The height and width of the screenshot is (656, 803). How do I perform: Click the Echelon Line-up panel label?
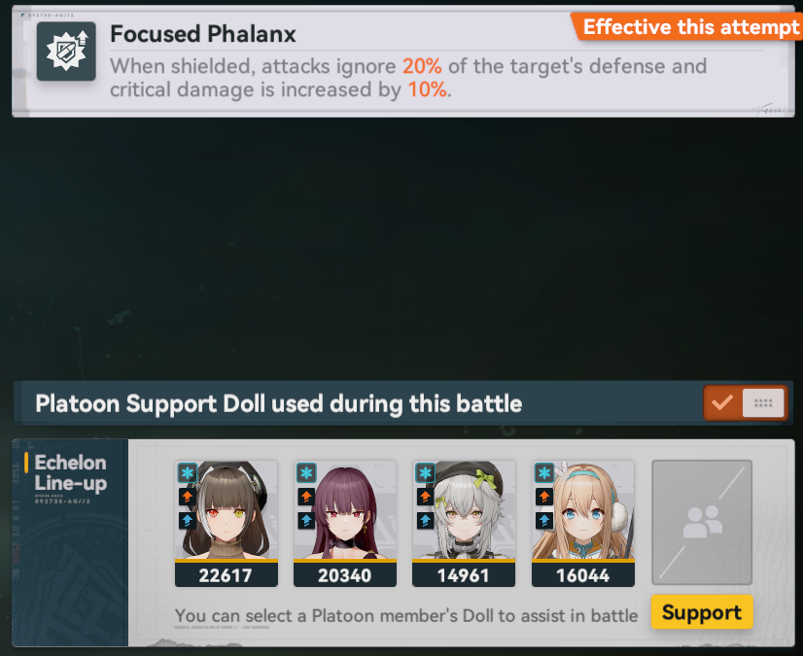coord(70,473)
